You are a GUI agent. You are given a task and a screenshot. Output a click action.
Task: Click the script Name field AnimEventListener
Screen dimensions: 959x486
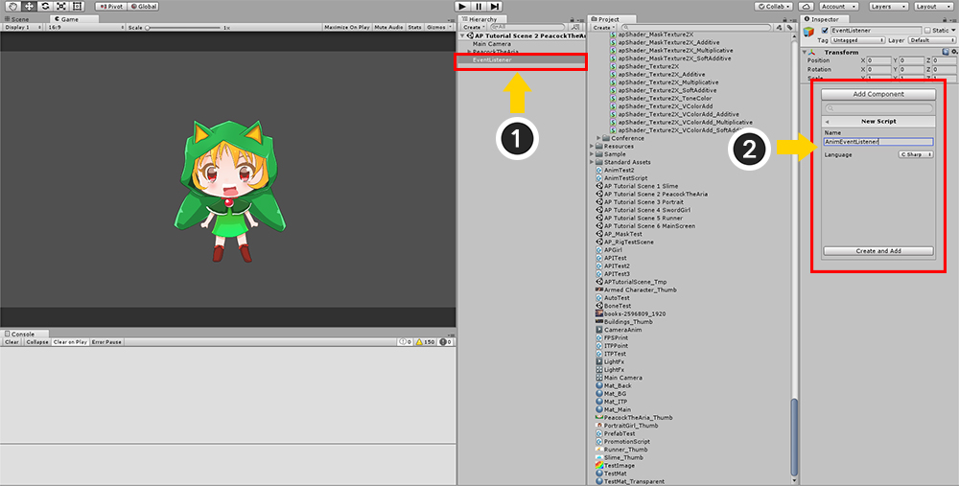coord(878,142)
